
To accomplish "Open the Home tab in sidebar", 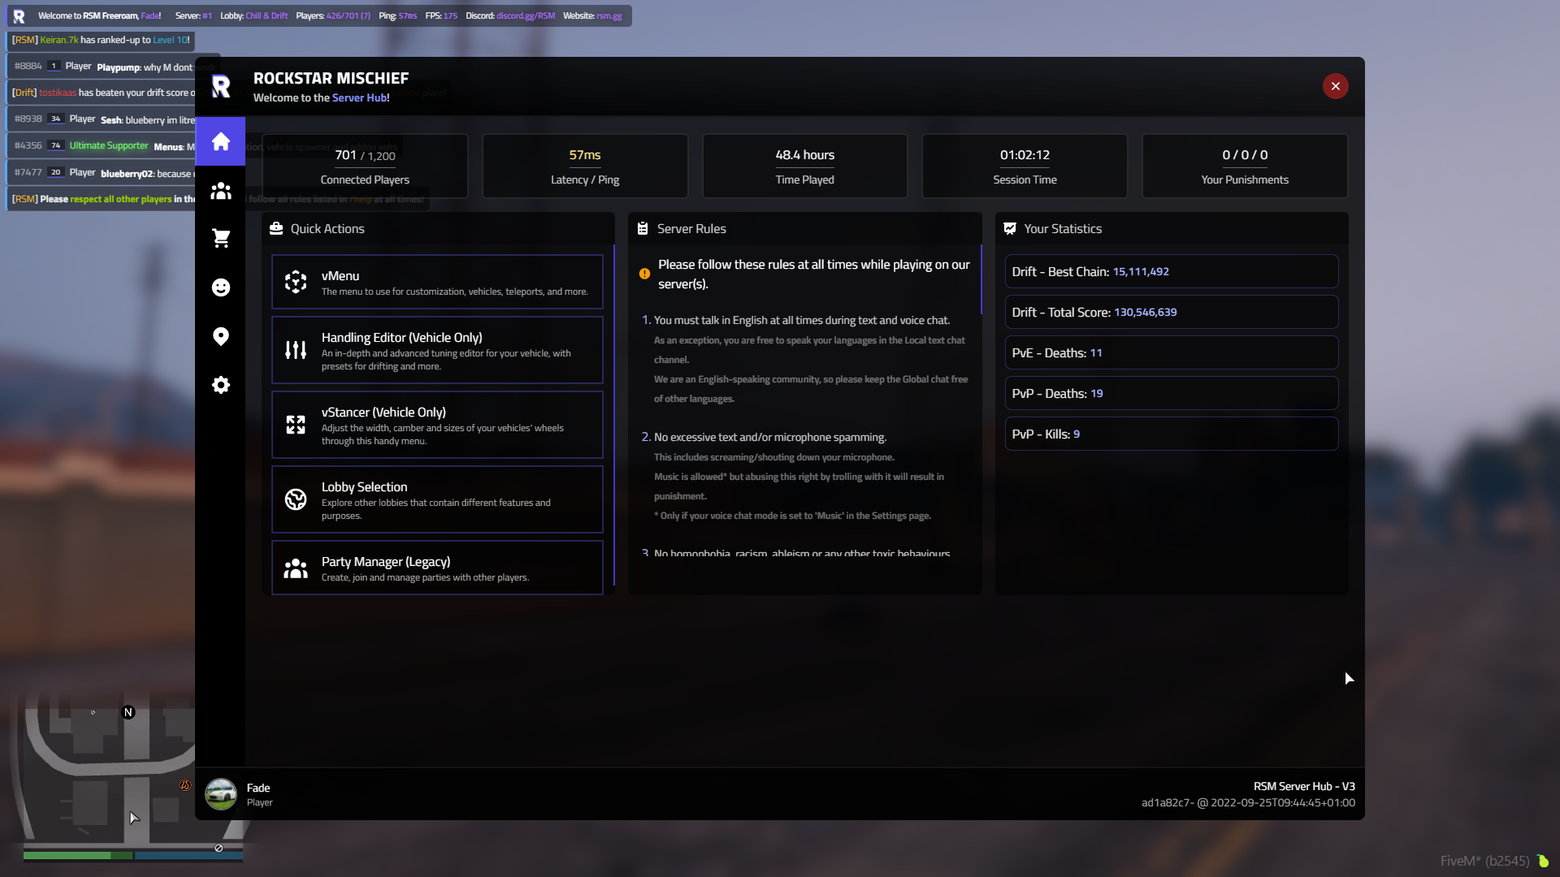I will (220, 141).
